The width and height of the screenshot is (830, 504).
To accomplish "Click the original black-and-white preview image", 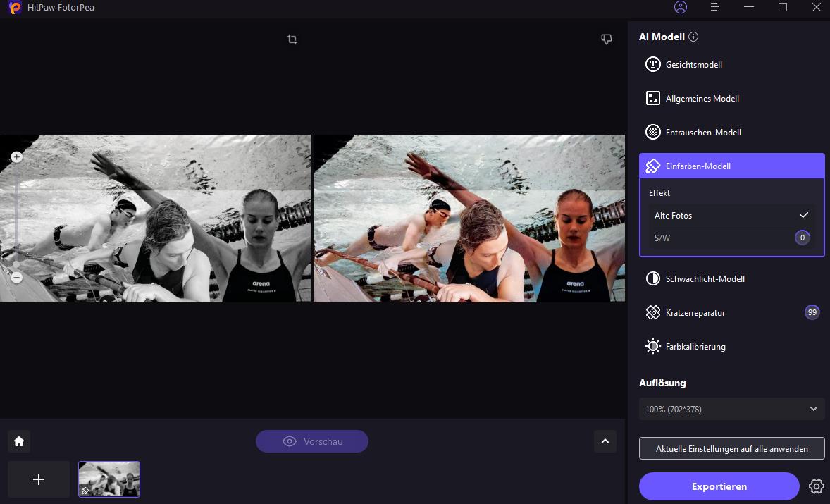I will point(156,218).
